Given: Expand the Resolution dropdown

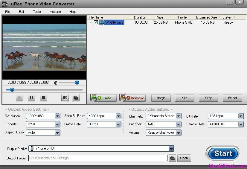Looking at the screenshot, I should pyautogui.click(x=57, y=116).
